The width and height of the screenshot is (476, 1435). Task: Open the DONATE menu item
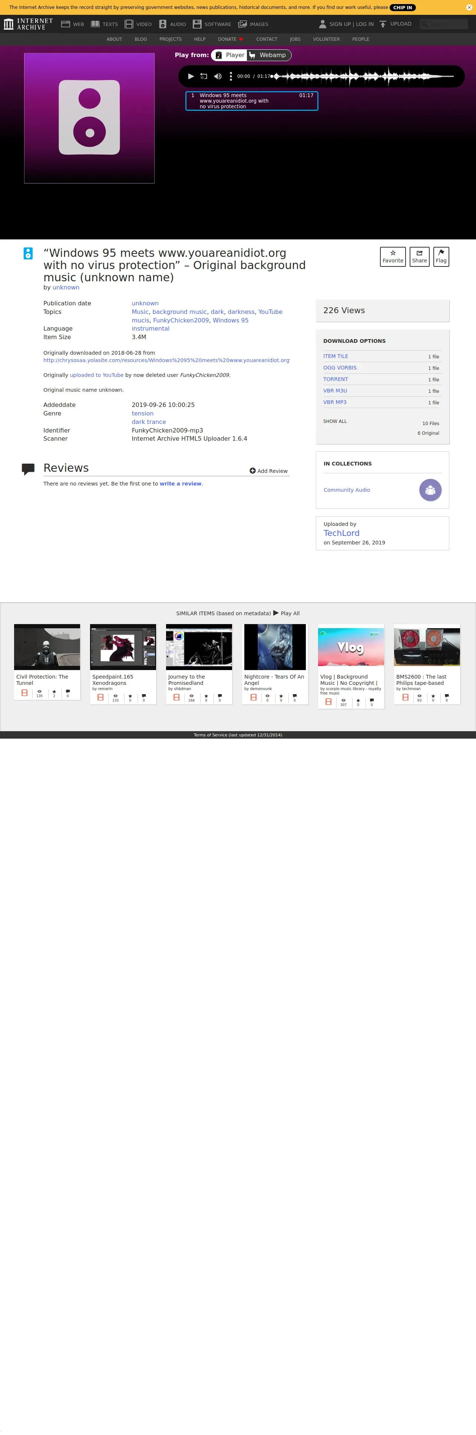click(230, 39)
